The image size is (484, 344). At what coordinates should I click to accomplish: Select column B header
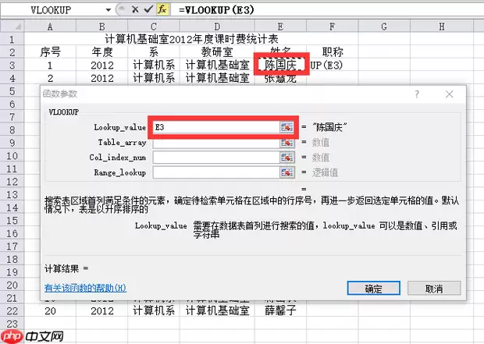pyautogui.click(x=101, y=27)
